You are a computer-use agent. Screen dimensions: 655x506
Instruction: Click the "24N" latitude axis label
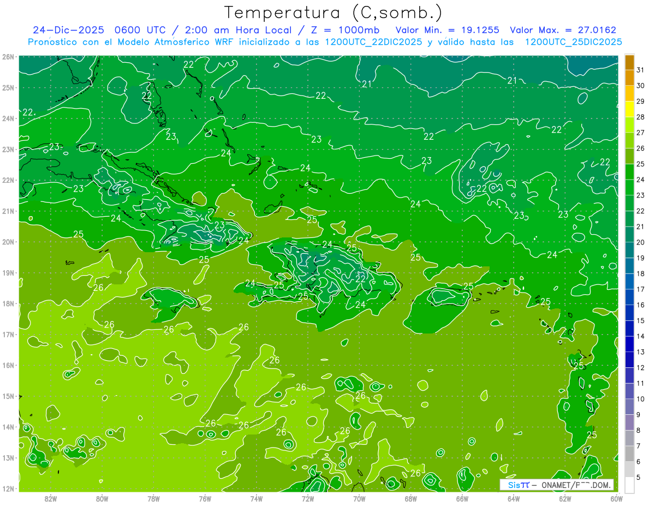coord(8,118)
